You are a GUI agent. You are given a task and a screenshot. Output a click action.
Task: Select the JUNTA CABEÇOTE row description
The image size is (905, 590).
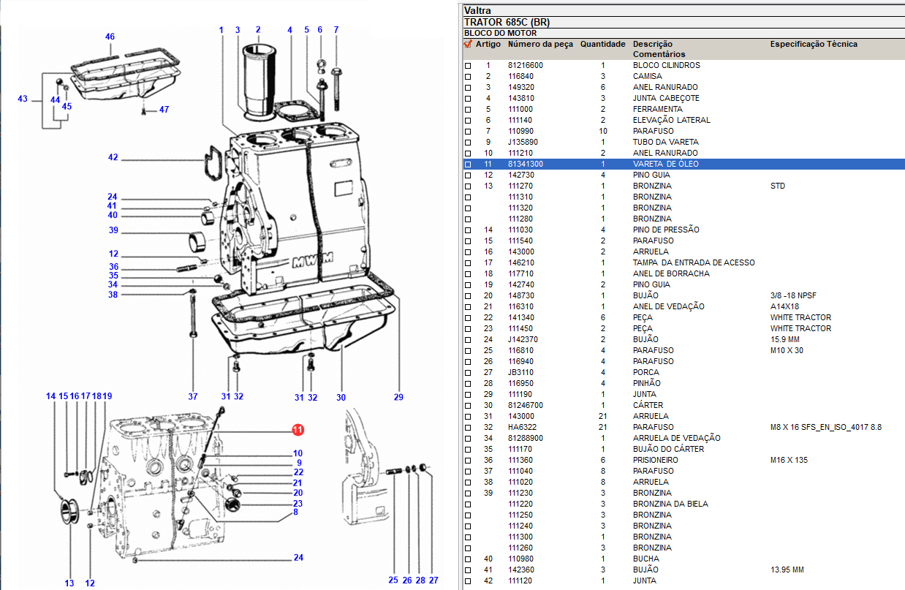pyautogui.click(x=665, y=99)
